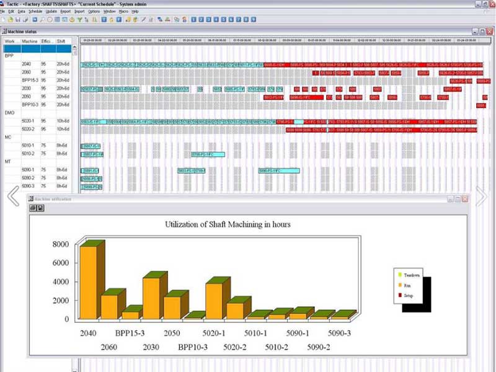The width and height of the screenshot is (496, 372).
Task: Zoom the schedule using the magnifier icon
Action: 42,19
